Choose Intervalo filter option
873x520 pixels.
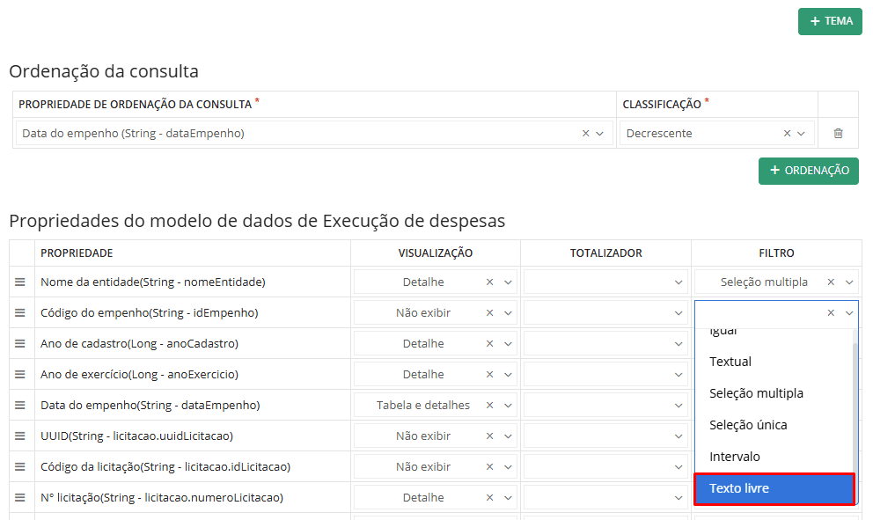pyautogui.click(x=774, y=457)
